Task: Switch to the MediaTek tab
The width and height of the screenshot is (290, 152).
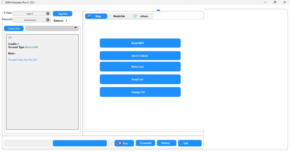Action: (119, 16)
